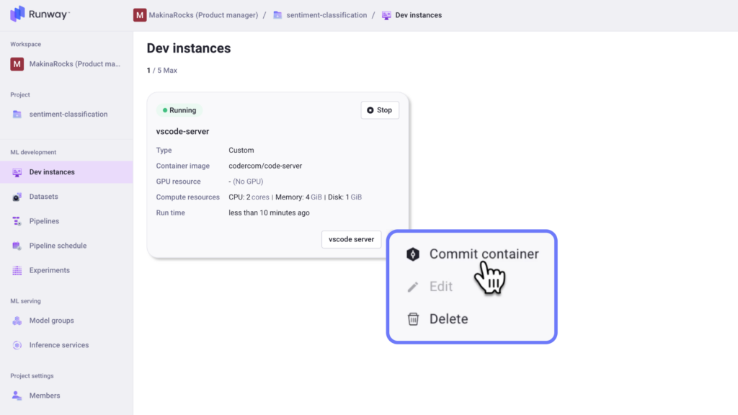Click the Running status badge
This screenshot has width=738, height=415.
pos(179,110)
